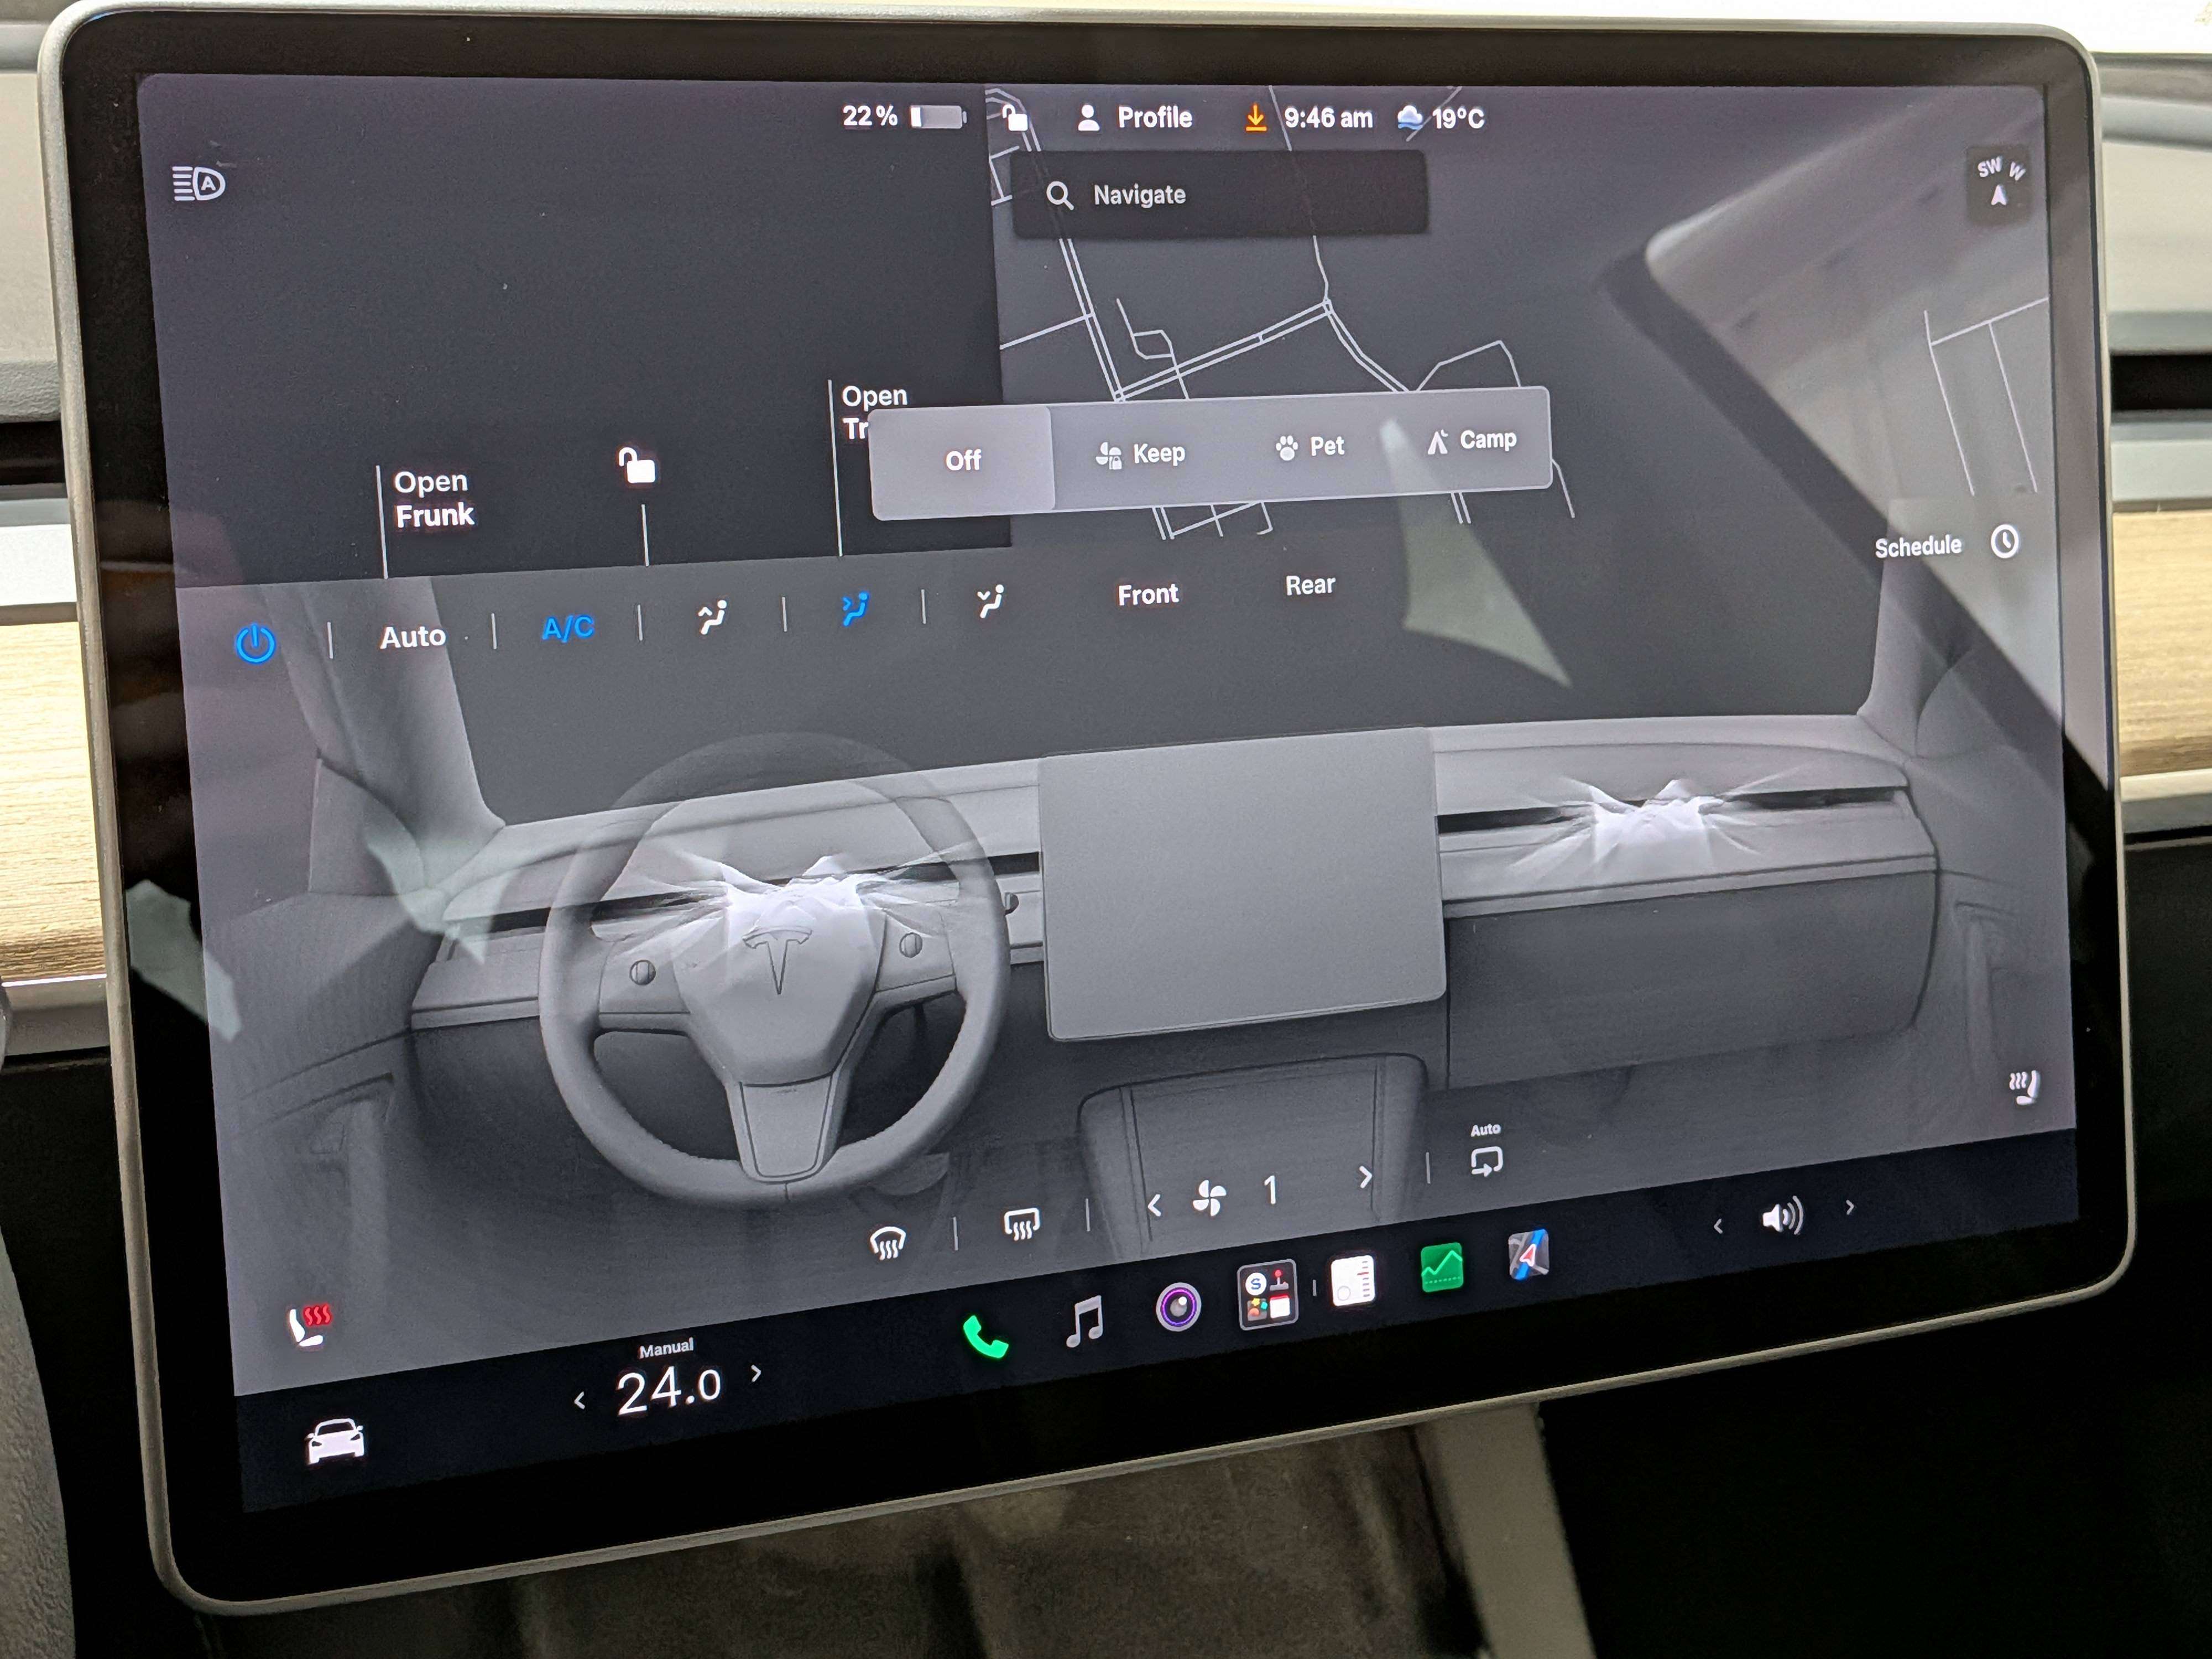Screen dimensions: 2212x1659
Task: Select Pet (Dog) mode
Action: tap(1310, 446)
